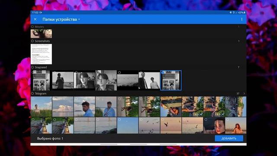
Task: Deselect the highlighted Snapseed room photo
Action: [171, 81]
